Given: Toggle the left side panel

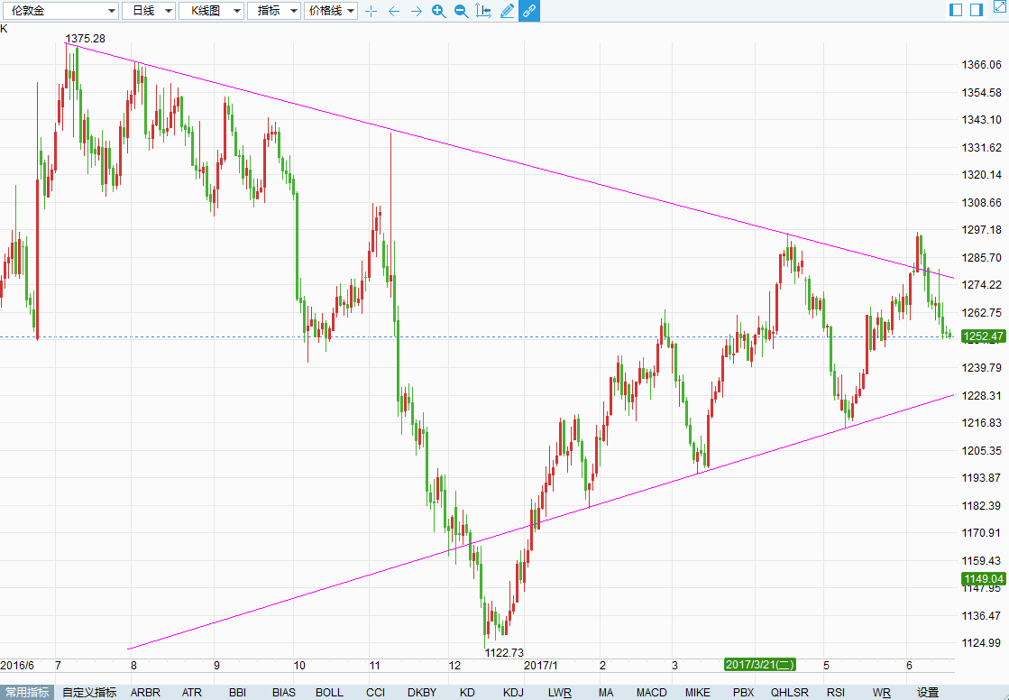Looking at the screenshot, I should [956, 10].
